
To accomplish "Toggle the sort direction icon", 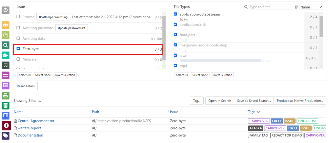I will [296, 7].
